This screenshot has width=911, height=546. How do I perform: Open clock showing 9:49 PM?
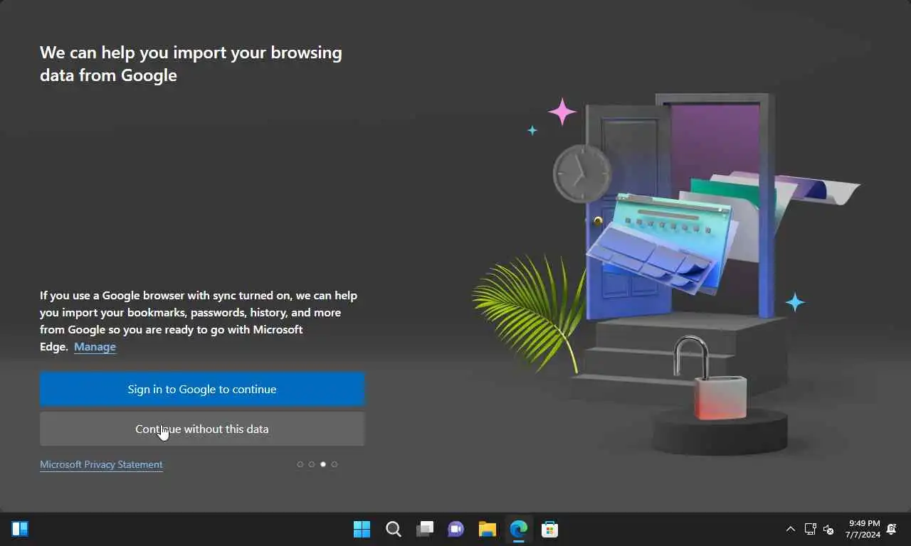tap(863, 529)
